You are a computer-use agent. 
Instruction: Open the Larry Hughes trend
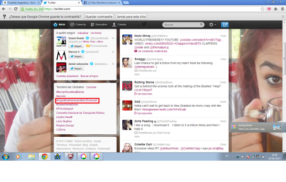point(64,121)
